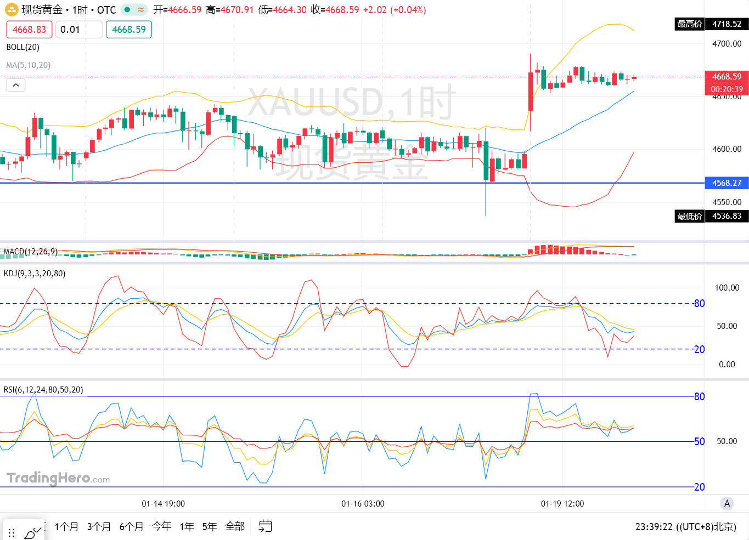Click the 4550.00 price axis value
The image size is (749, 540).
(727, 202)
